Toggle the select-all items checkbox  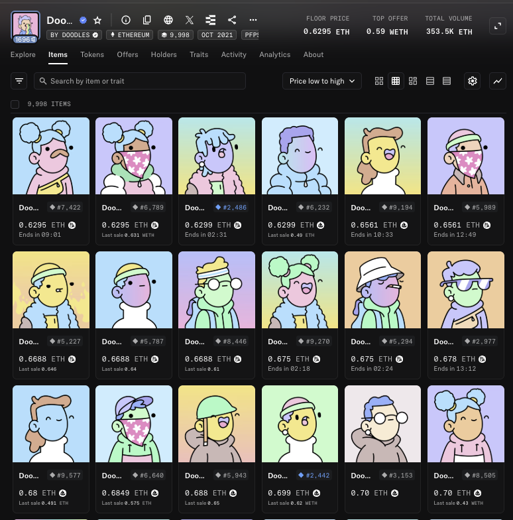[x=15, y=105]
